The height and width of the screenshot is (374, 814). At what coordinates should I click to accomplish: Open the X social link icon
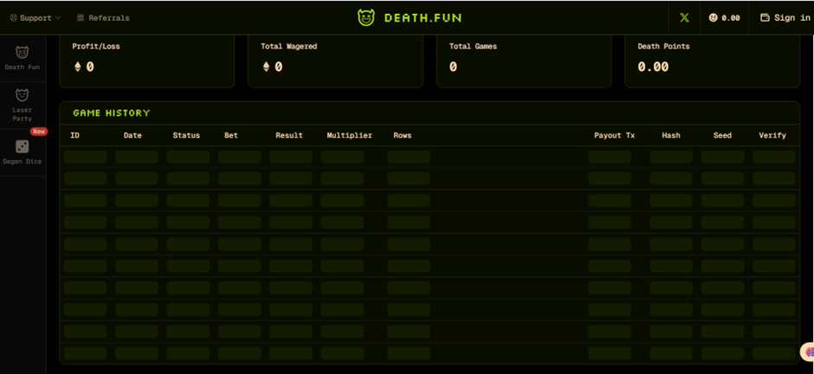click(685, 17)
